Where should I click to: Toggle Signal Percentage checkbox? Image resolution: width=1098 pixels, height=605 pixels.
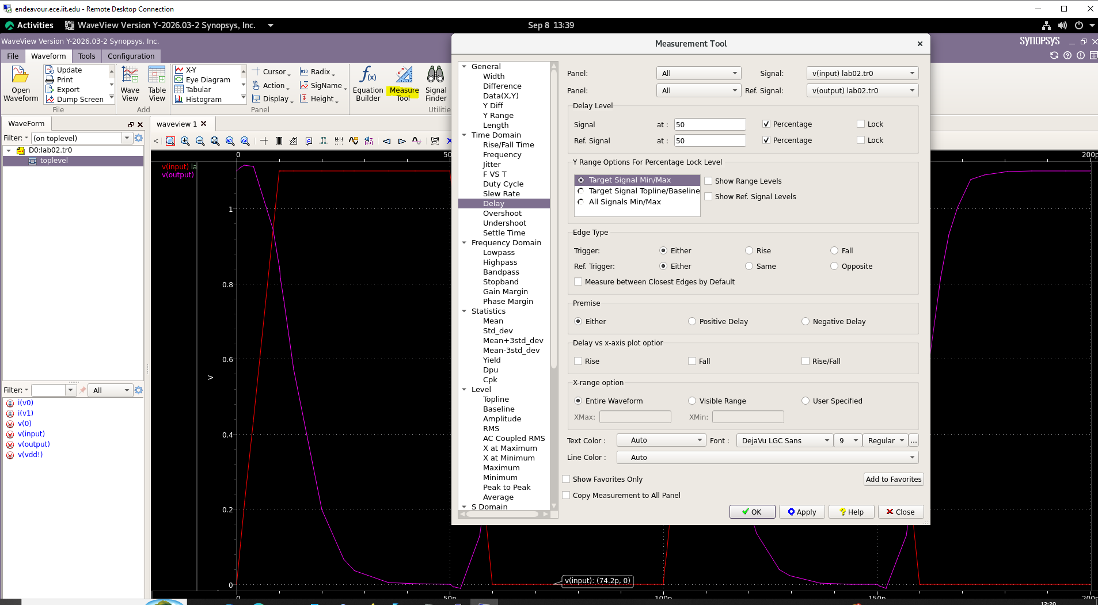766,124
